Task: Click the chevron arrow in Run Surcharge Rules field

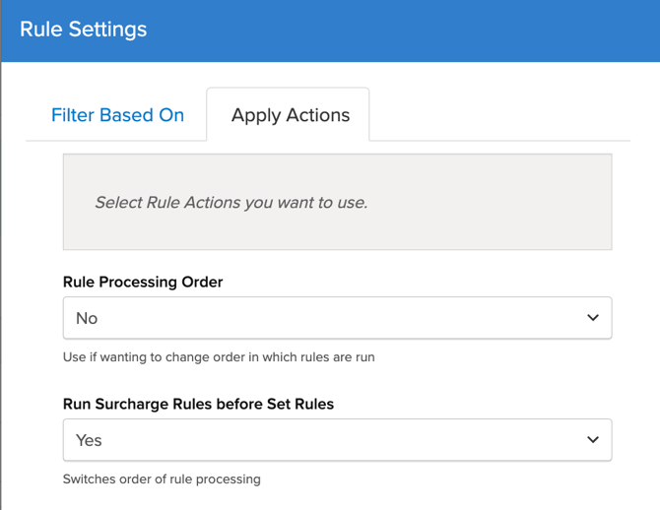Action: pos(592,440)
